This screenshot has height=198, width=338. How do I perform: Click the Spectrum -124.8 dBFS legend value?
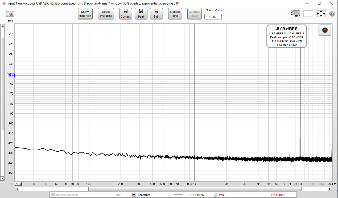(x=196, y=195)
